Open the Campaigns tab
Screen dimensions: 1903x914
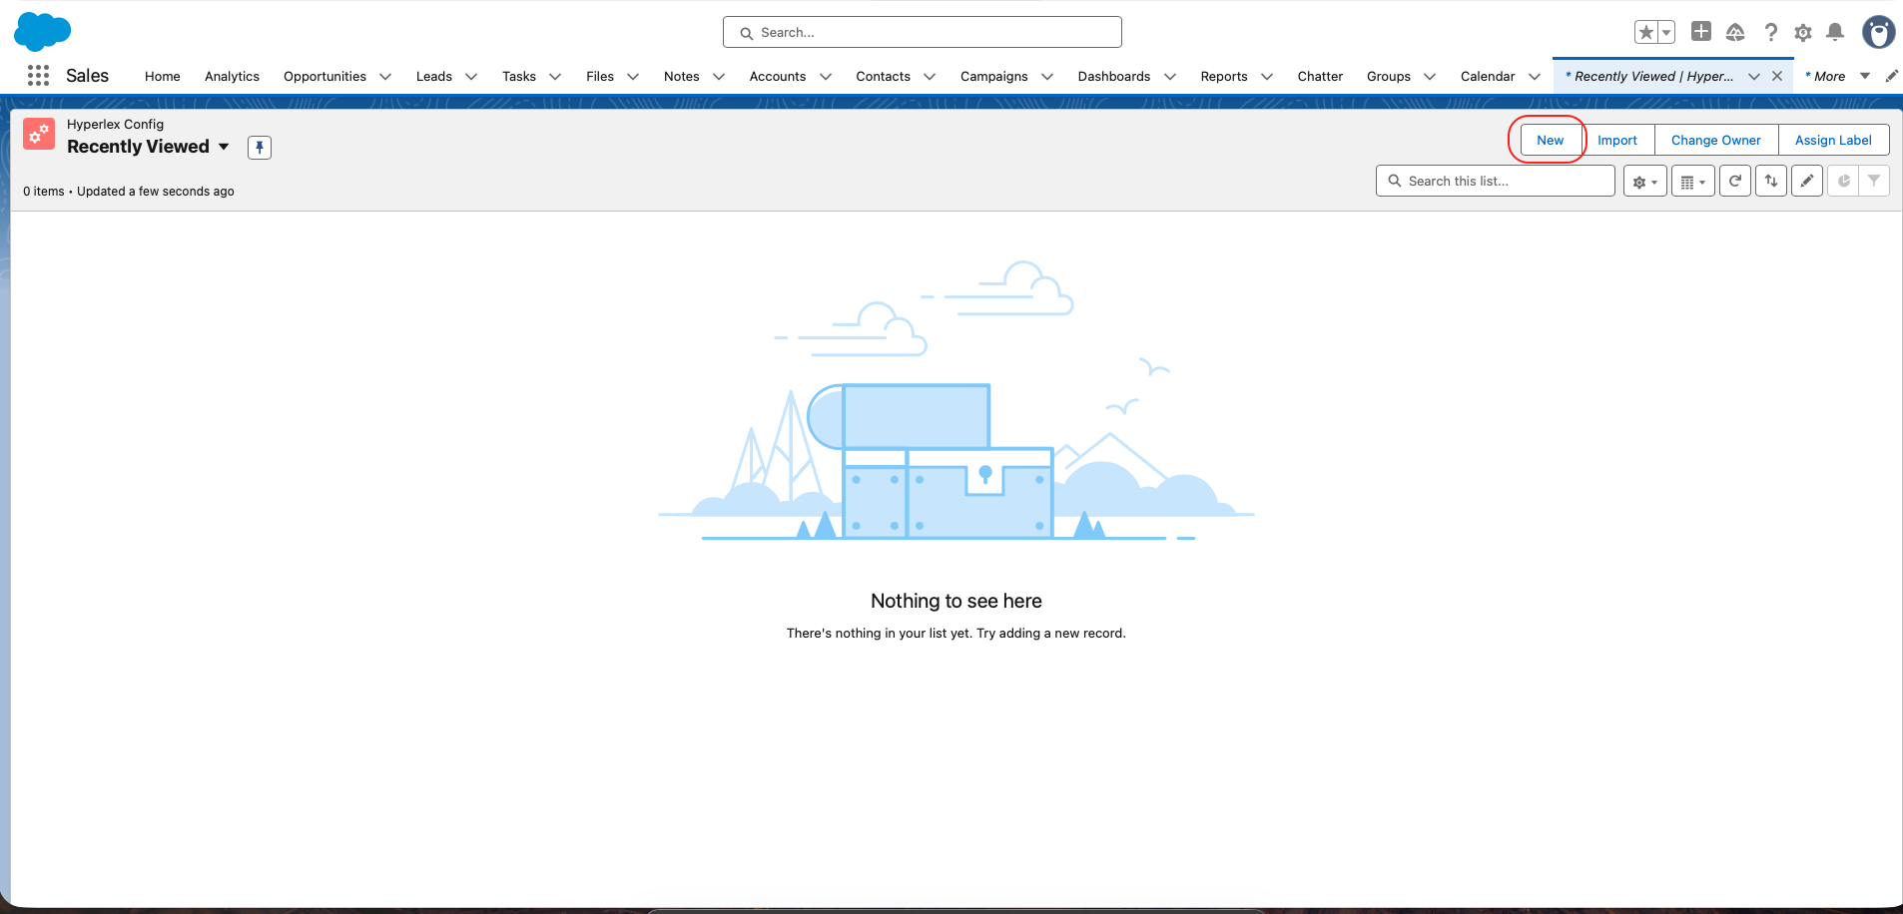[994, 77]
